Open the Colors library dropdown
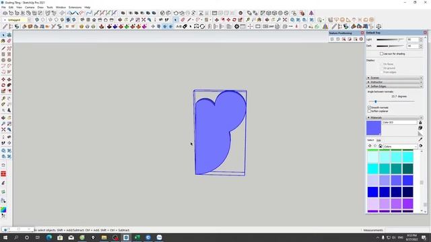 click(x=401, y=147)
